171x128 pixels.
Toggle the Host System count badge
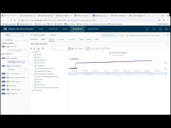tap(4, 74)
